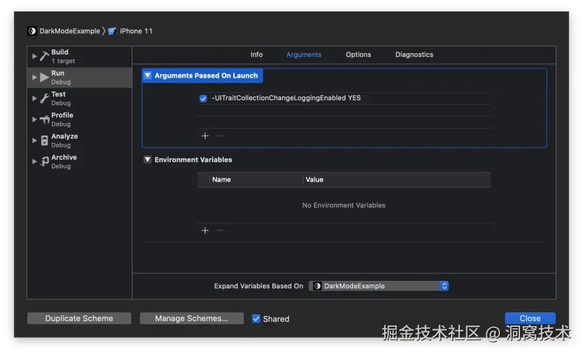The image size is (583, 354).
Task: Click the Close button
Action: click(530, 318)
